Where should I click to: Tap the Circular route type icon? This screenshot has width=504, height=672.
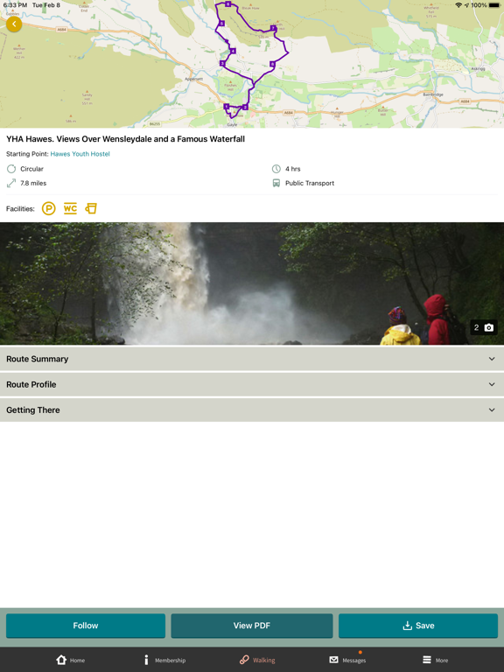[x=11, y=169]
